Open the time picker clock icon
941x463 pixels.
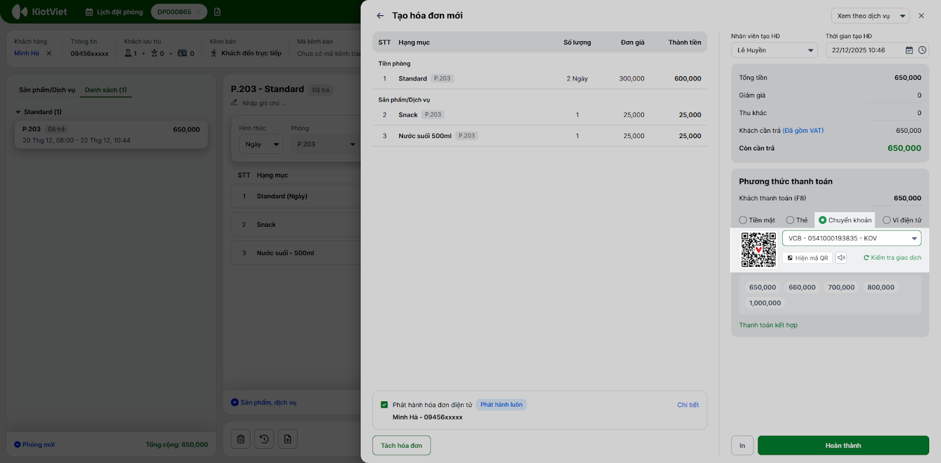(x=922, y=51)
